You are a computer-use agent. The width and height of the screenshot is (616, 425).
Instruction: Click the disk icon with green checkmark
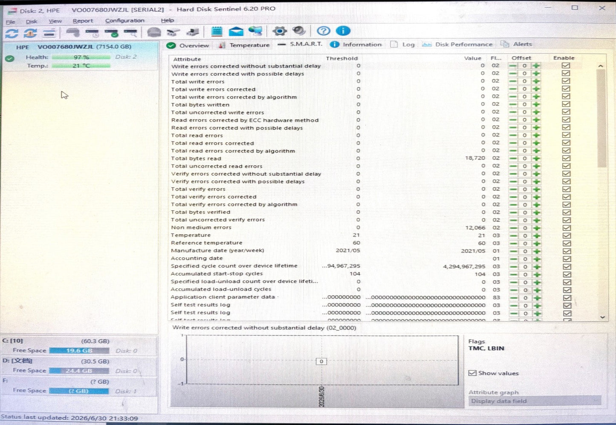(112, 33)
